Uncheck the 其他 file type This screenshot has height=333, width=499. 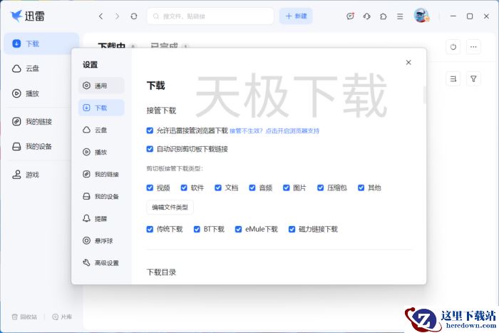[x=361, y=188]
